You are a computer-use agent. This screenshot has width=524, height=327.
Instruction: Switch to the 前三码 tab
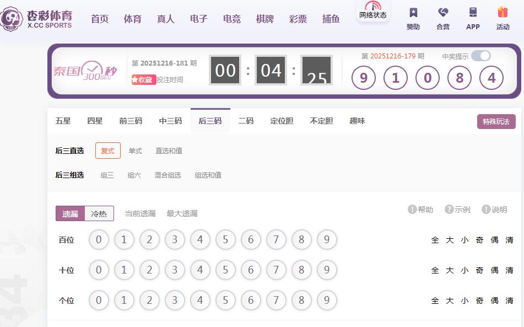click(131, 121)
